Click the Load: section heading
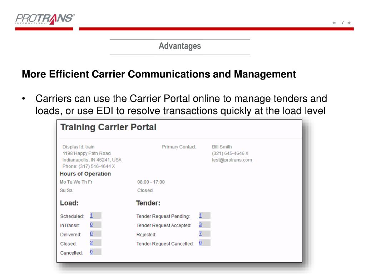366x274 pixels. click(x=69, y=203)
